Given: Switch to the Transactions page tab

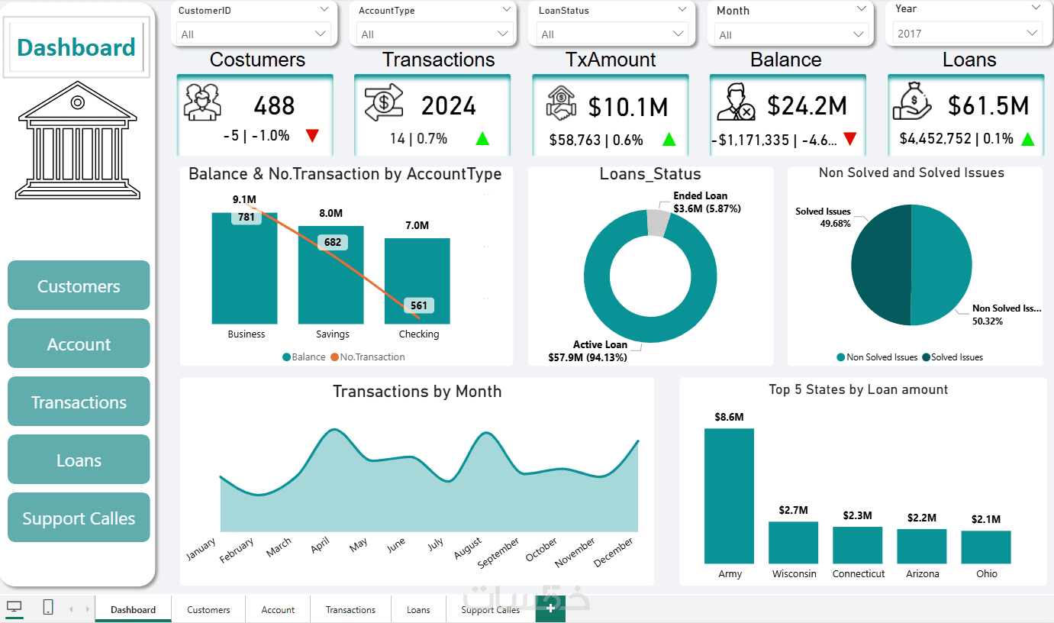Looking at the screenshot, I should coord(350,609).
